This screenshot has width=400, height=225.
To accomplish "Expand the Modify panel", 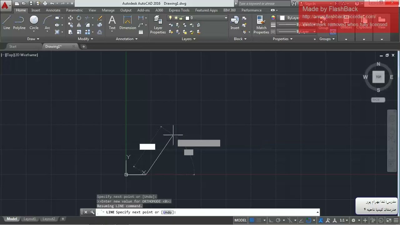I will [86, 39].
